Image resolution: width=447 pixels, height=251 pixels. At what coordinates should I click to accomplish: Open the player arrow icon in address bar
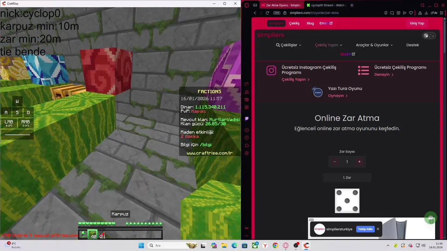coord(405,13)
